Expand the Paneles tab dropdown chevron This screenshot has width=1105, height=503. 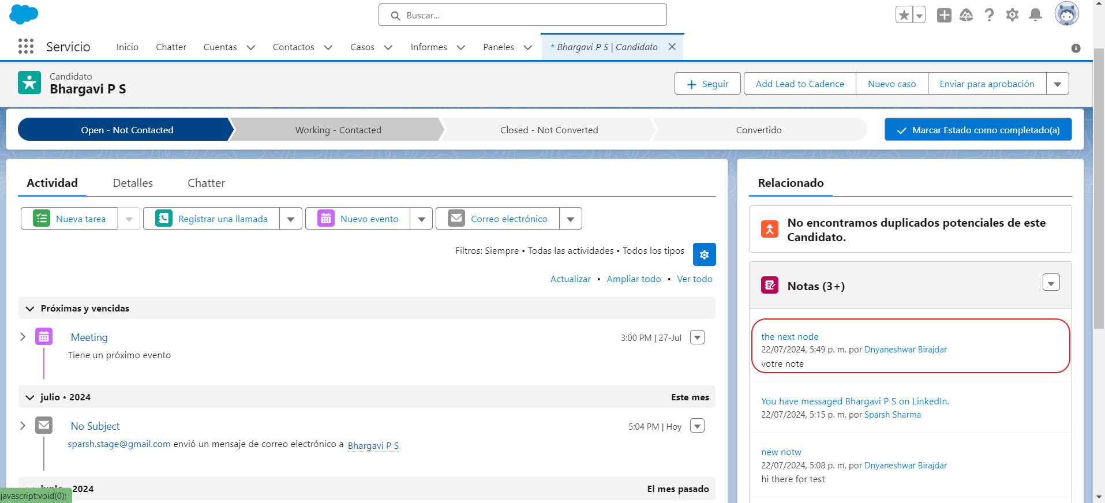528,47
